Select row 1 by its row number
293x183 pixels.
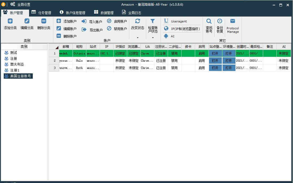(55, 53)
